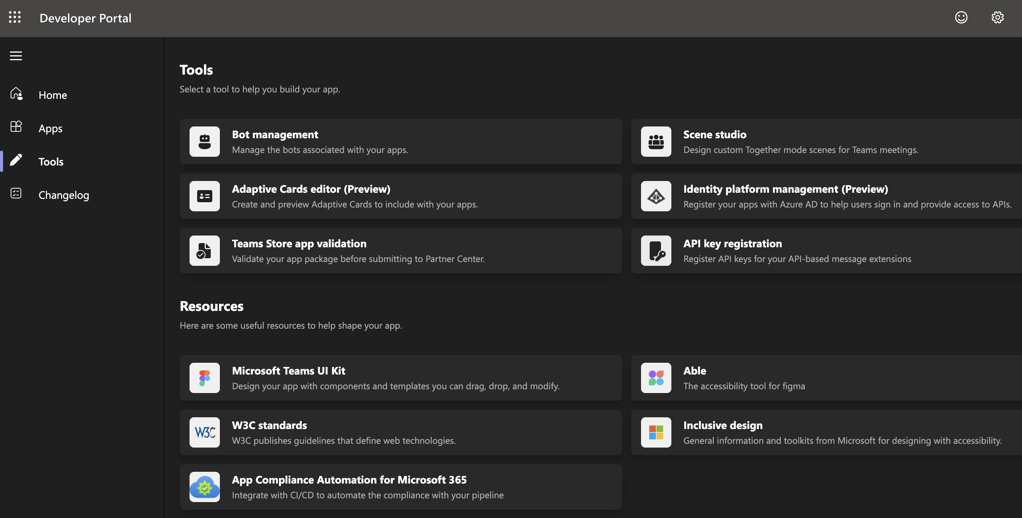Open the App Compliance Automation cloud icon
Screen dimensions: 1022x518
tap(204, 487)
